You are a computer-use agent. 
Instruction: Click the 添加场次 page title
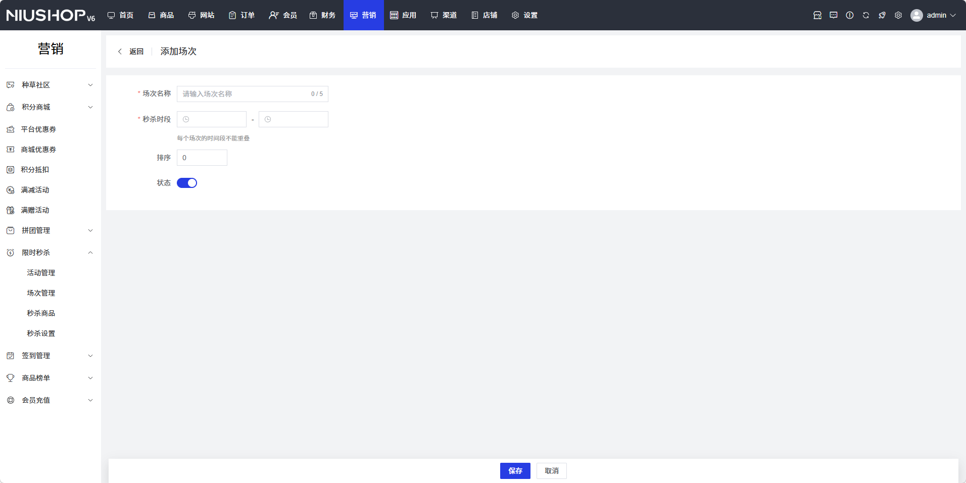coord(178,52)
